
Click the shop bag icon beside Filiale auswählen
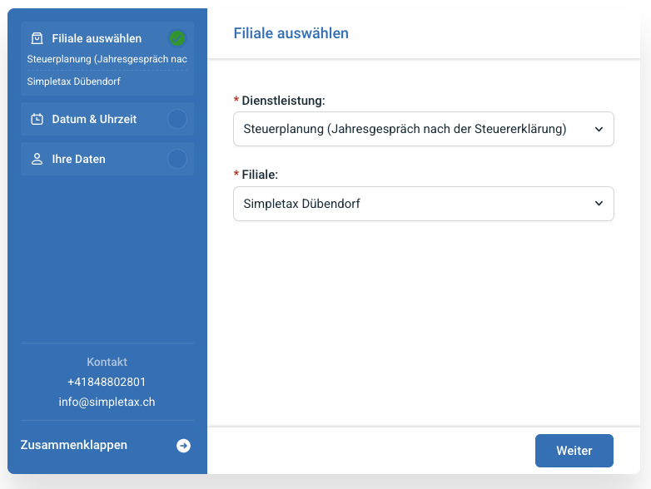pos(37,38)
